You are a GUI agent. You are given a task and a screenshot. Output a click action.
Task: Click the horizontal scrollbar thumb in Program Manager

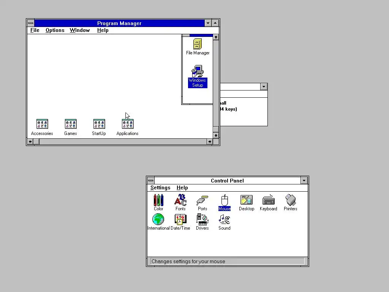pos(36,141)
